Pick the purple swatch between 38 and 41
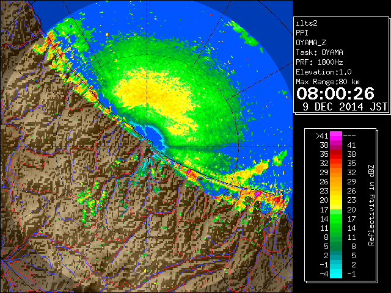Image resolution: width=391 pixels, height=293 pixels. tap(336, 145)
